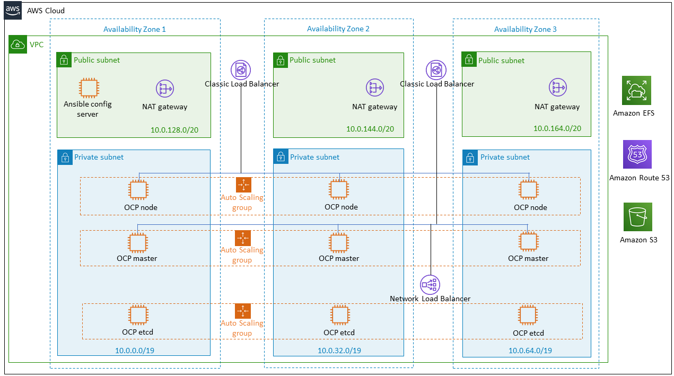Click Auto Scaling group icon for OCP etcd
The width and height of the screenshot is (674, 376).
coord(243,311)
